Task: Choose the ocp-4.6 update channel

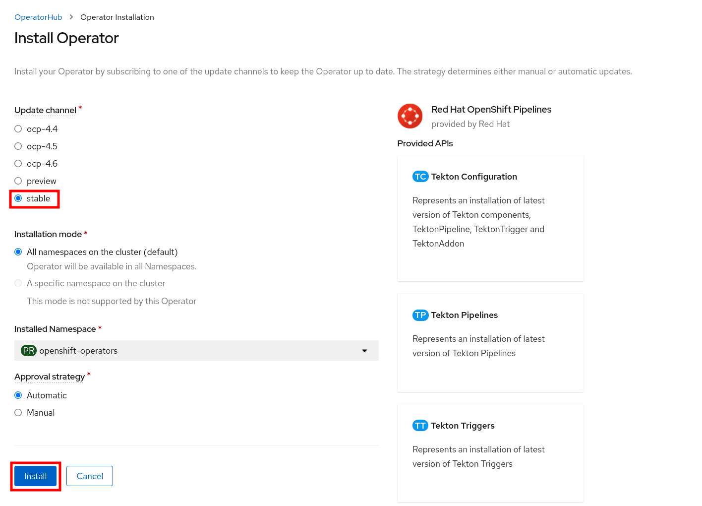Action: click(18, 164)
